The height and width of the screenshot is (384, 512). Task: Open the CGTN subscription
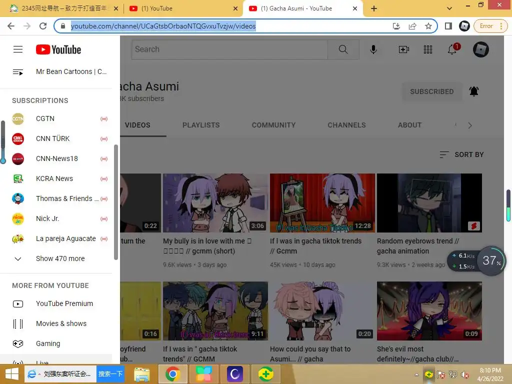point(56,119)
